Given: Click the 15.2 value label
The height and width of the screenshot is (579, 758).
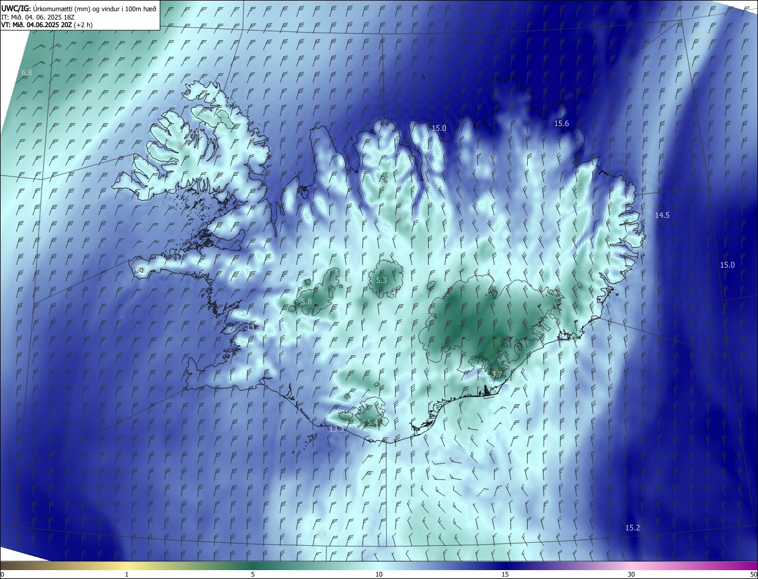Looking at the screenshot, I should coord(632,527).
